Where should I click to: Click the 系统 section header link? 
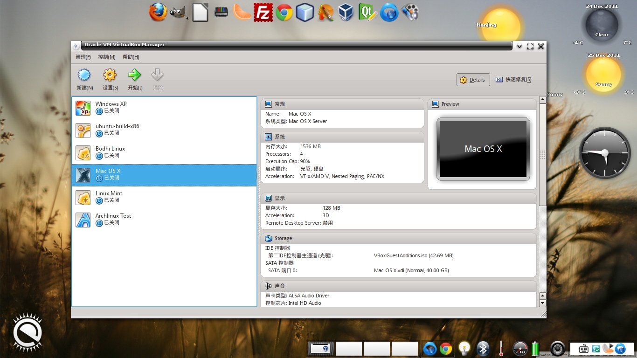(279, 137)
